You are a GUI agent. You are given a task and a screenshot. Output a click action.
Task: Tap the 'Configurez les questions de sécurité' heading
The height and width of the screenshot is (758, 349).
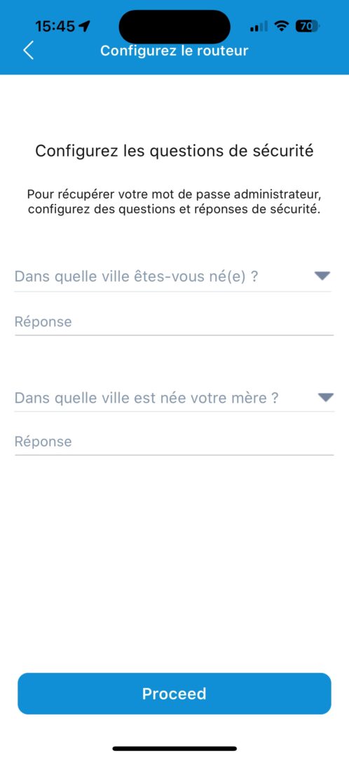coord(174,150)
